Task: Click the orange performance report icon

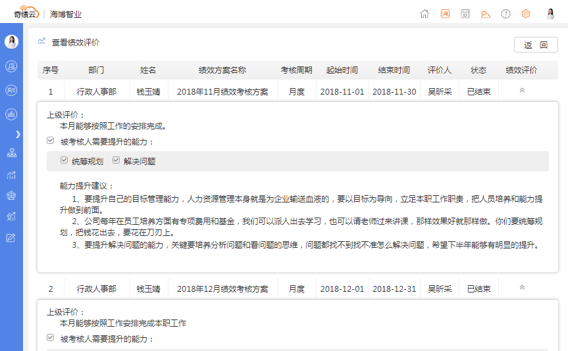Action: point(445,14)
